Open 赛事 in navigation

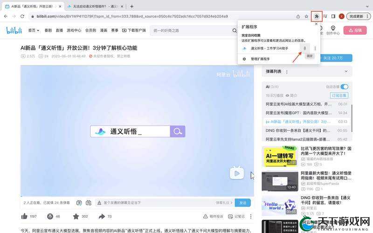pos(115,30)
